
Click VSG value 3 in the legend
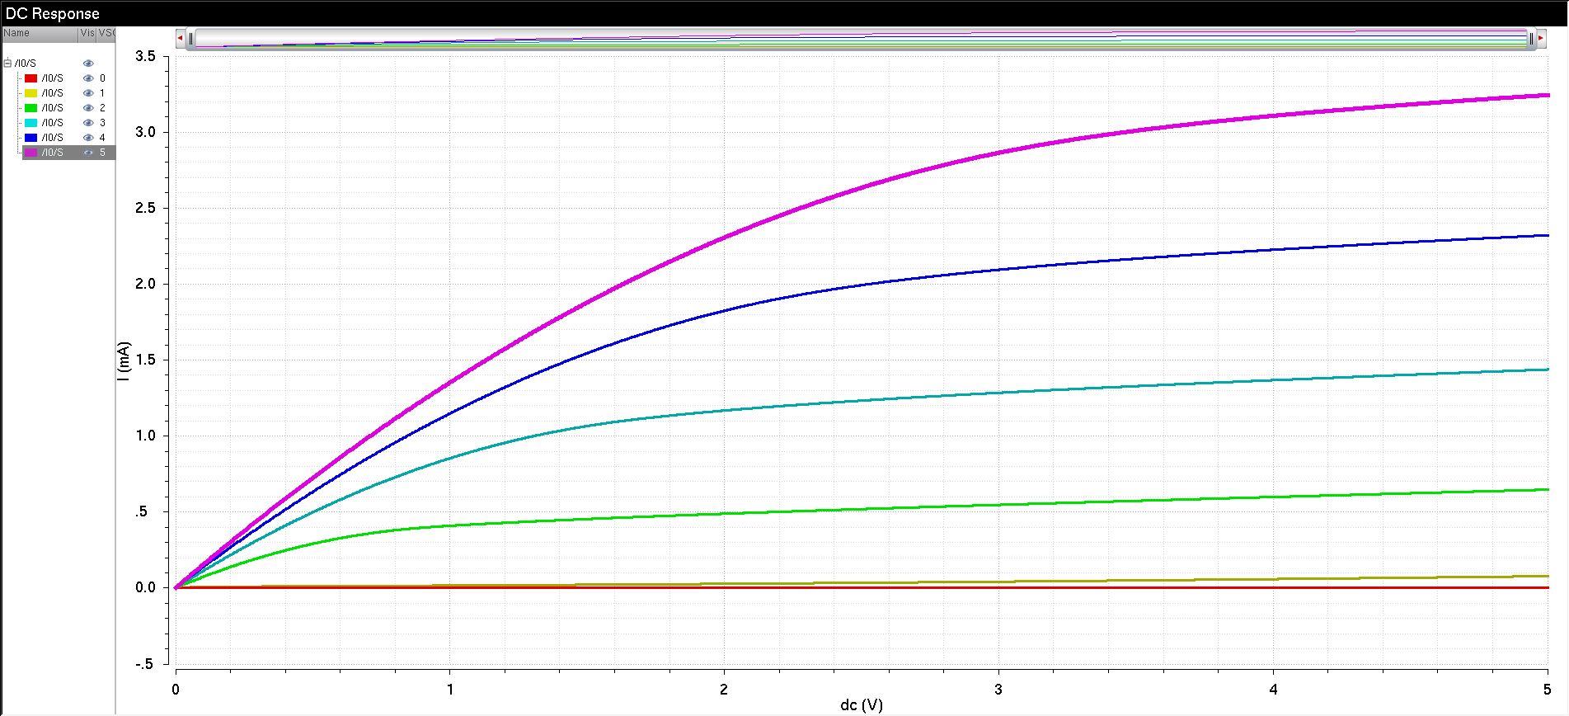click(102, 123)
